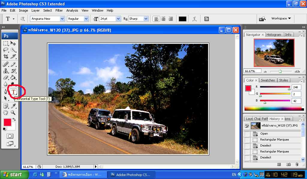Create new snapshot in History panel
Image resolution: width=307 pixels, height=179 pixels.
tap(288, 165)
